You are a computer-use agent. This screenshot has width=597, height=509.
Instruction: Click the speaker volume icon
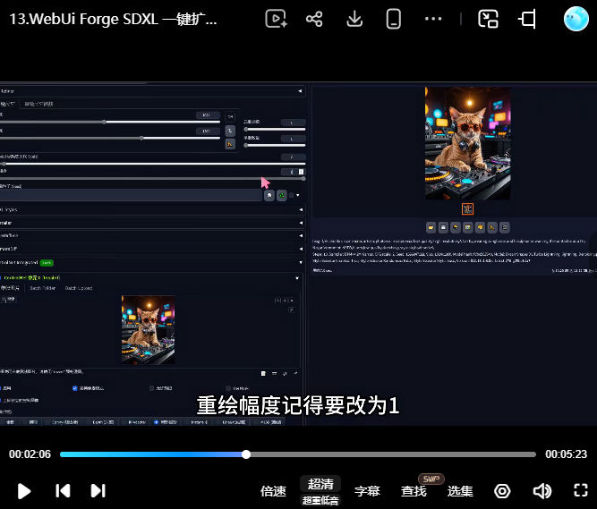click(x=542, y=491)
